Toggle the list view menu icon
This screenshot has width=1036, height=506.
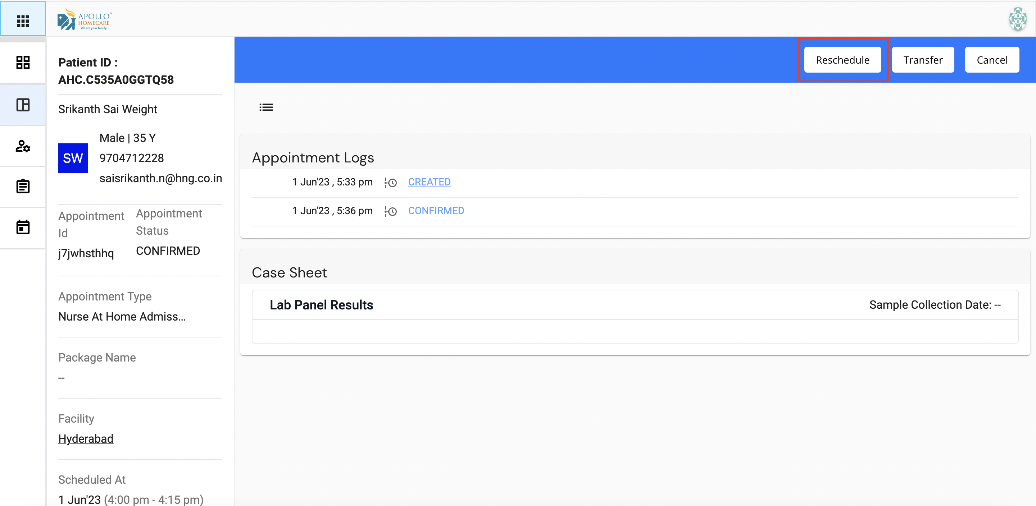point(266,107)
